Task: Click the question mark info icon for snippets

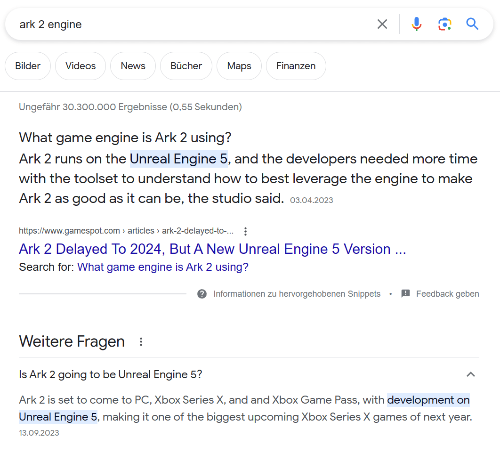Action: [202, 294]
